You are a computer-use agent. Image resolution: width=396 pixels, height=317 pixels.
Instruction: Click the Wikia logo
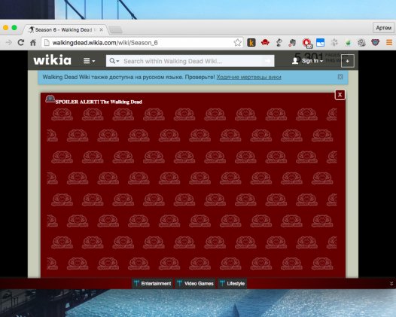(x=52, y=60)
